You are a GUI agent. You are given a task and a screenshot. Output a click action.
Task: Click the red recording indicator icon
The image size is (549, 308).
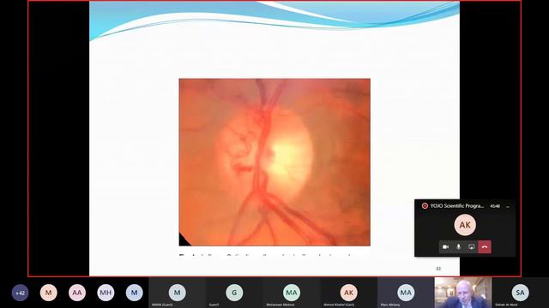click(425, 206)
